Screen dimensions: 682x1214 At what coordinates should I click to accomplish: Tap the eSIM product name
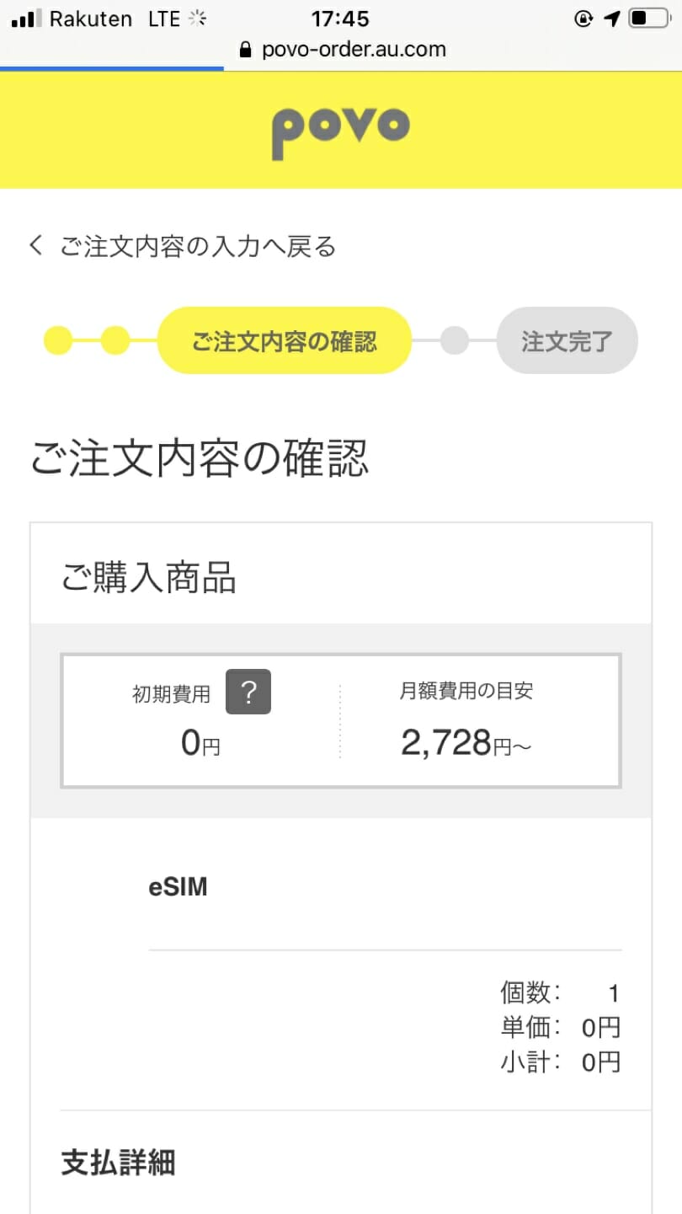pyautogui.click(x=178, y=887)
